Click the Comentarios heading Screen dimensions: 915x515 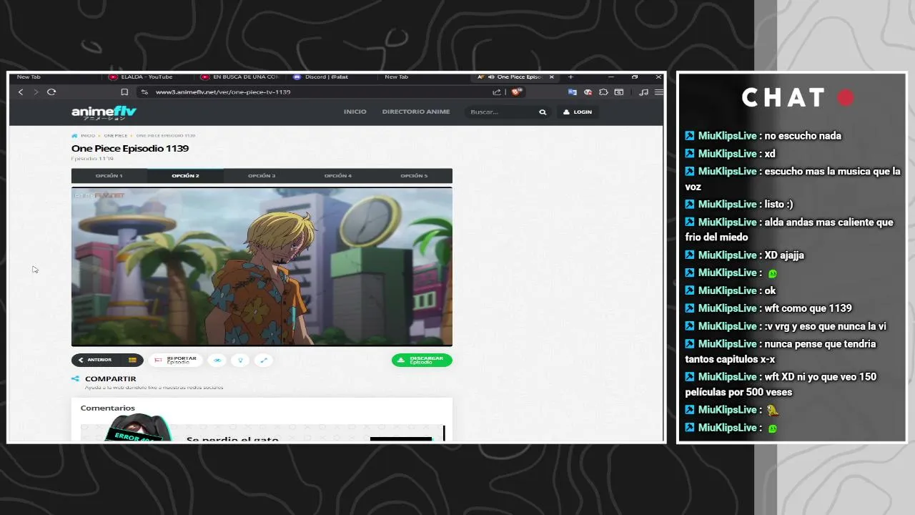click(107, 408)
